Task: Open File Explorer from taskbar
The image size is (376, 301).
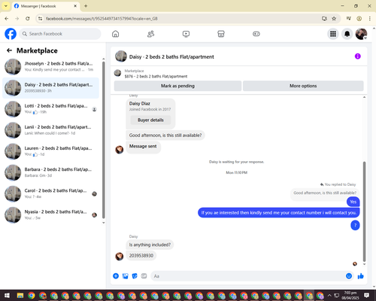Action: (20, 296)
